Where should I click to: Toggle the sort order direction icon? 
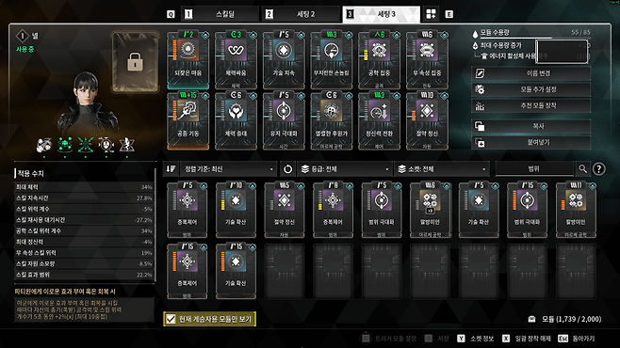(171, 169)
